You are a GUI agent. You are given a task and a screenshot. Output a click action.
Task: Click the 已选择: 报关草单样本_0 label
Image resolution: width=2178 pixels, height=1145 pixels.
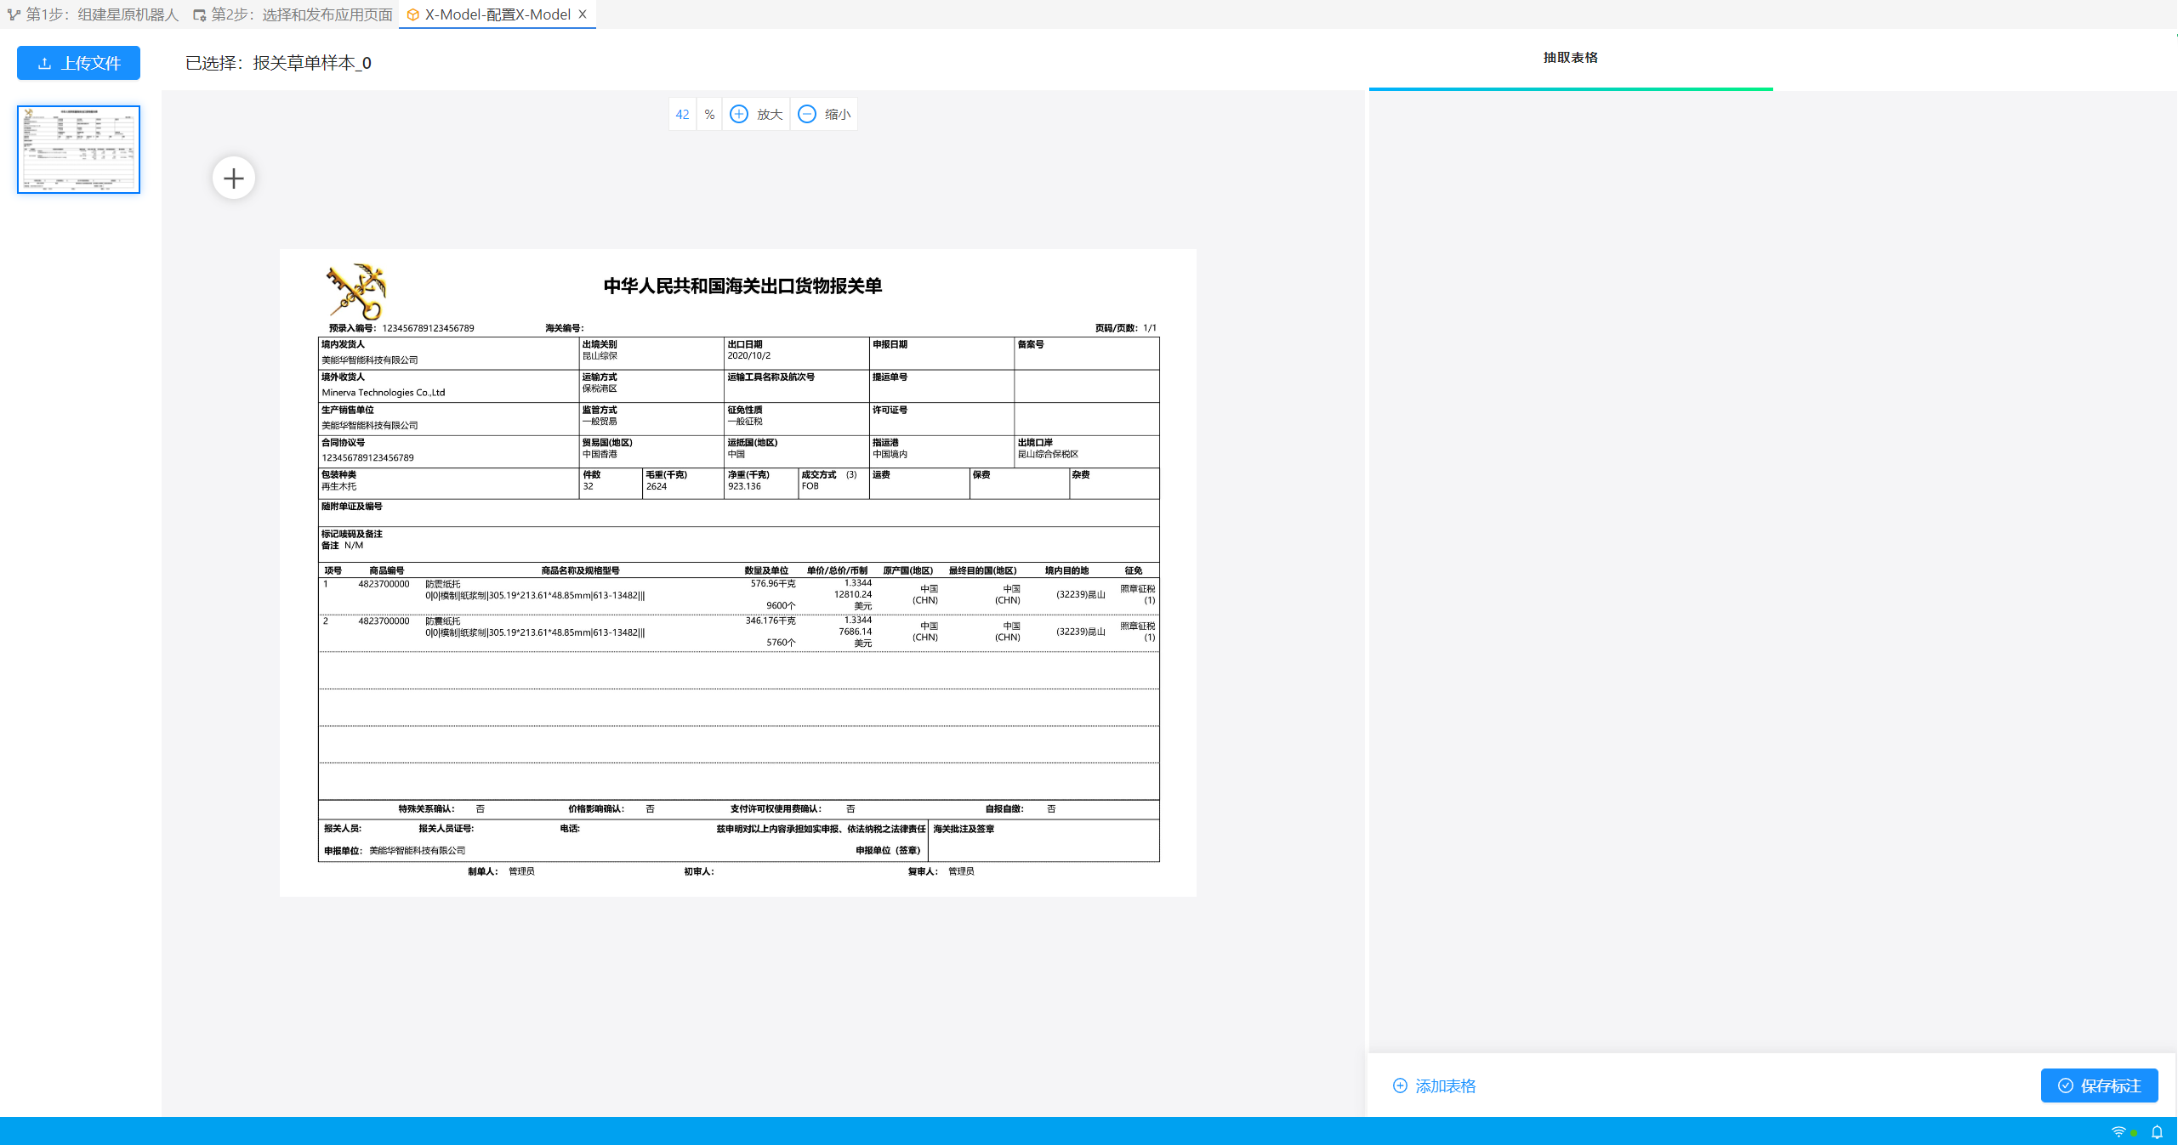(278, 63)
